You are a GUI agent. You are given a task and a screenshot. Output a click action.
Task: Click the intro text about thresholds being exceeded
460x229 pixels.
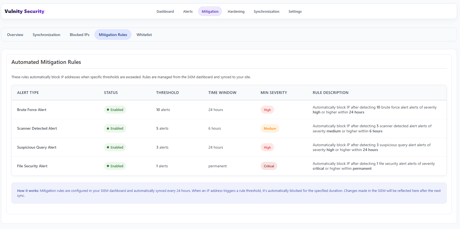coord(131,77)
